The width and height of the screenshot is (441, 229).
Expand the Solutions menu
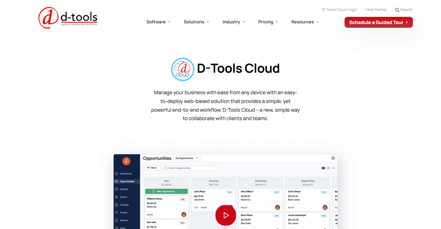coord(196,22)
